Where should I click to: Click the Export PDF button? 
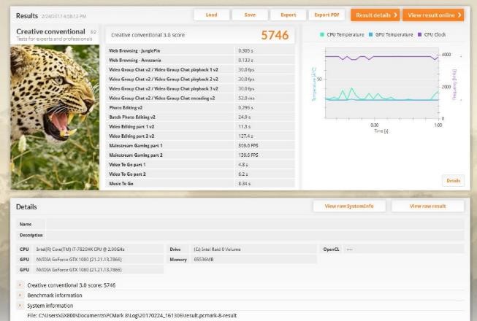click(327, 15)
